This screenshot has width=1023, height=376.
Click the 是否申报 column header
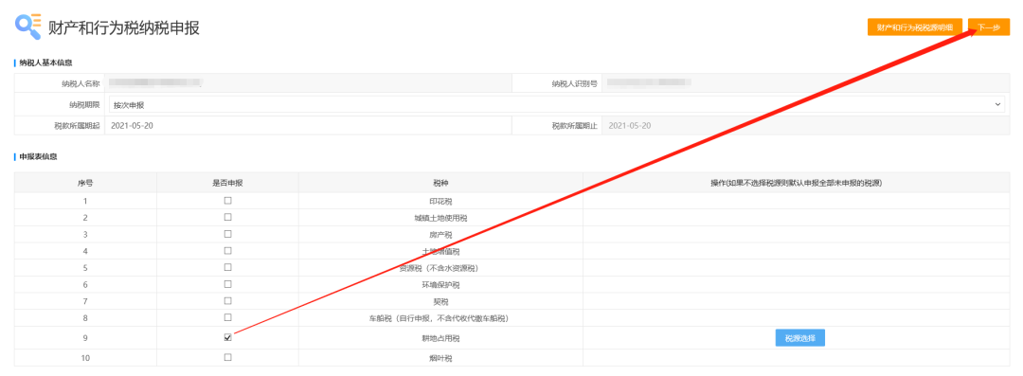coord(227,183)
